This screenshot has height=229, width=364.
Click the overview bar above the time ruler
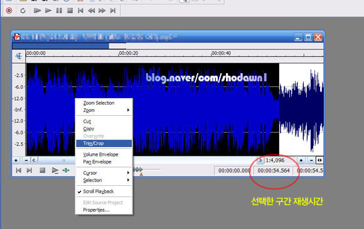pos(168,46)
